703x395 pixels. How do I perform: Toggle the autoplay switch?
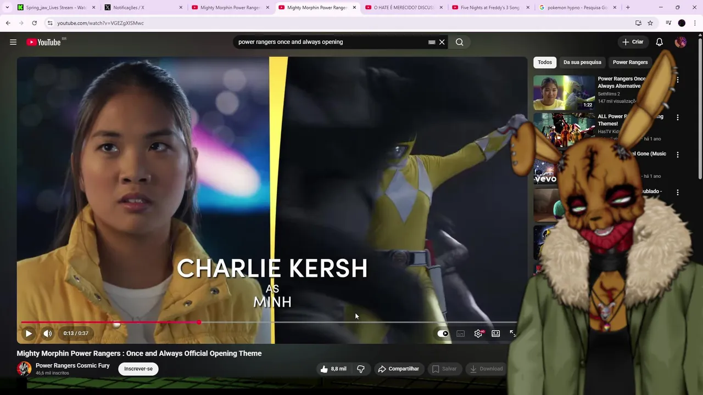(x=443, y=333)
